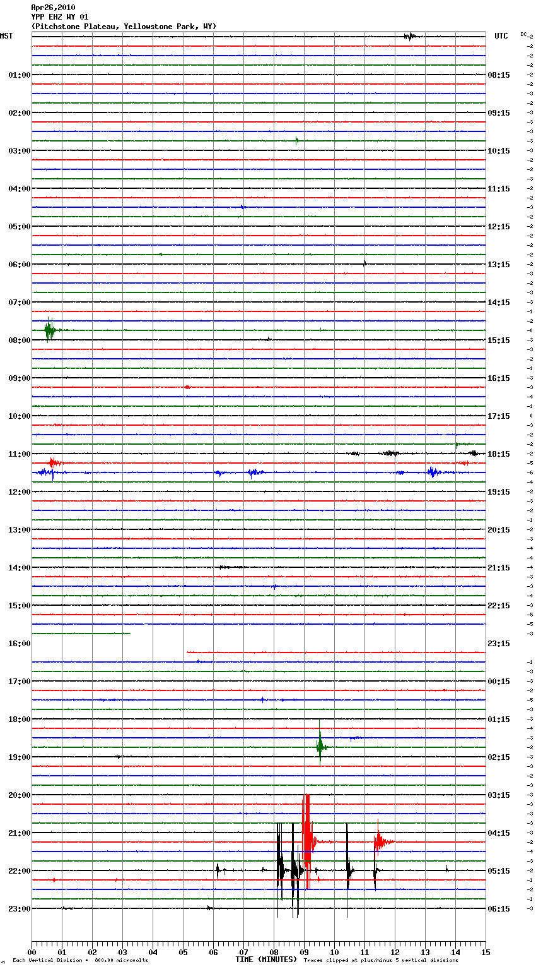Select the 12:00 MST hour label

coord(20,492)
